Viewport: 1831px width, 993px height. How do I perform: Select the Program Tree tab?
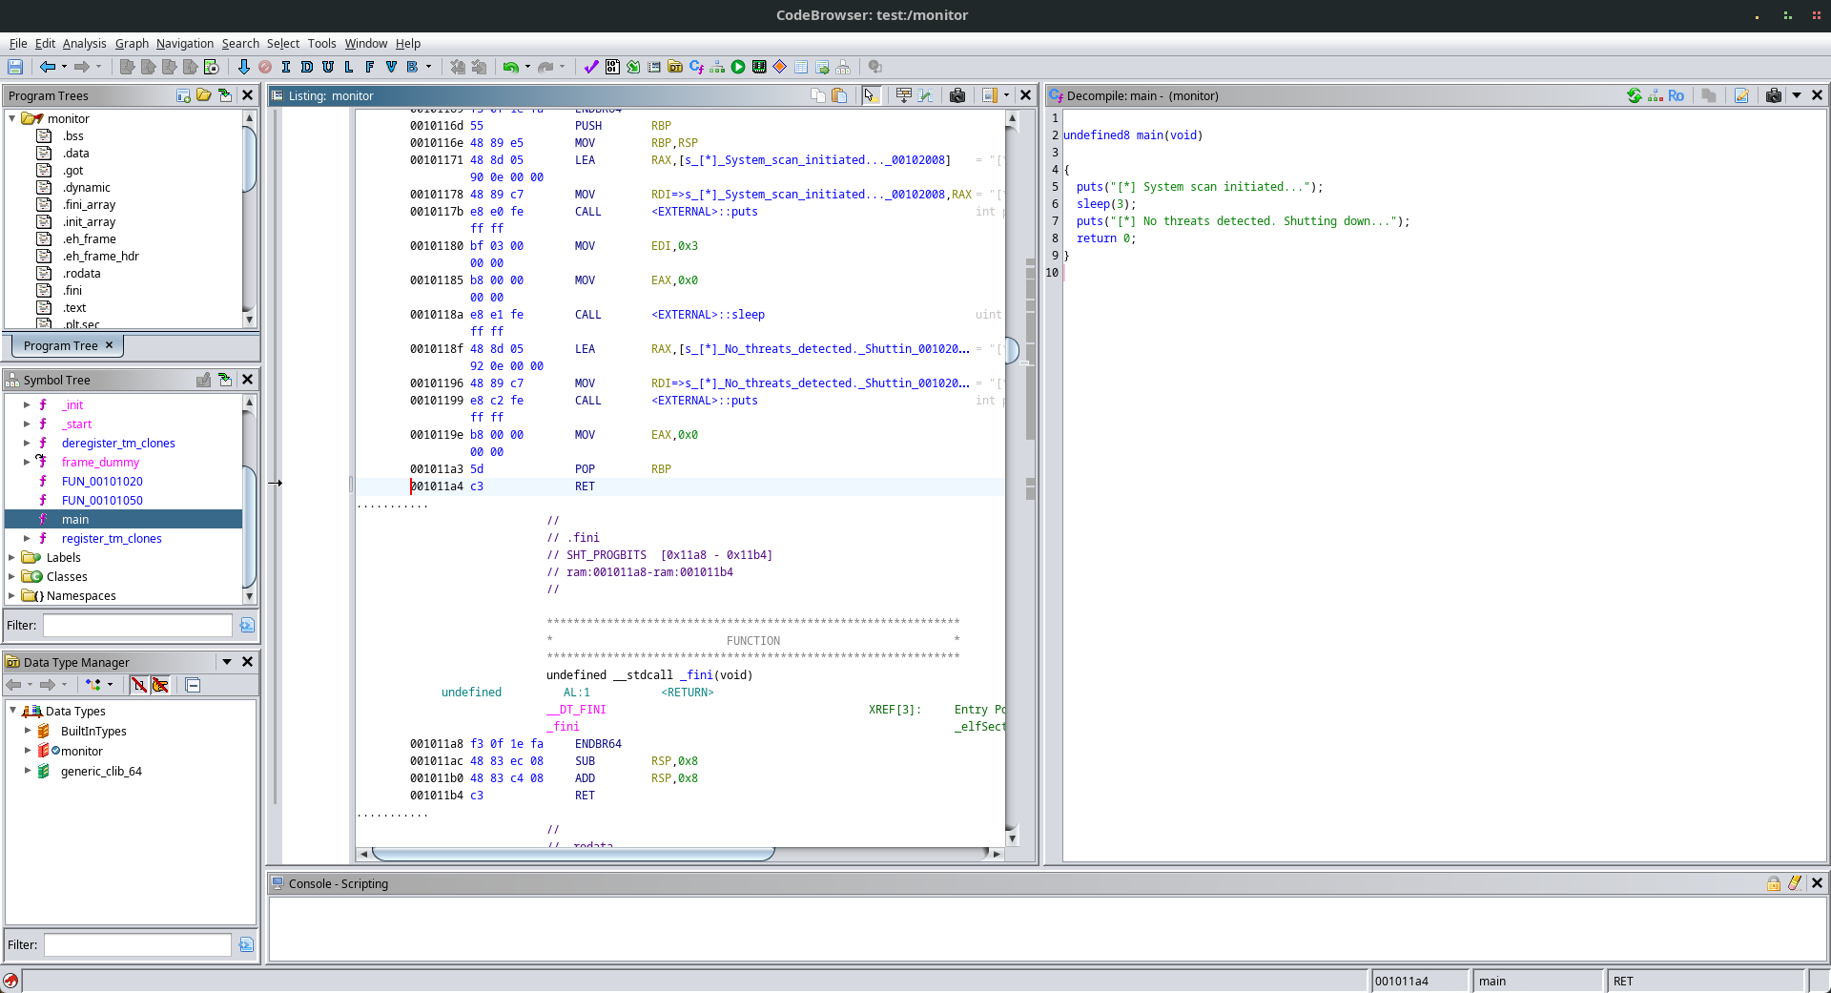click(60, 345)
